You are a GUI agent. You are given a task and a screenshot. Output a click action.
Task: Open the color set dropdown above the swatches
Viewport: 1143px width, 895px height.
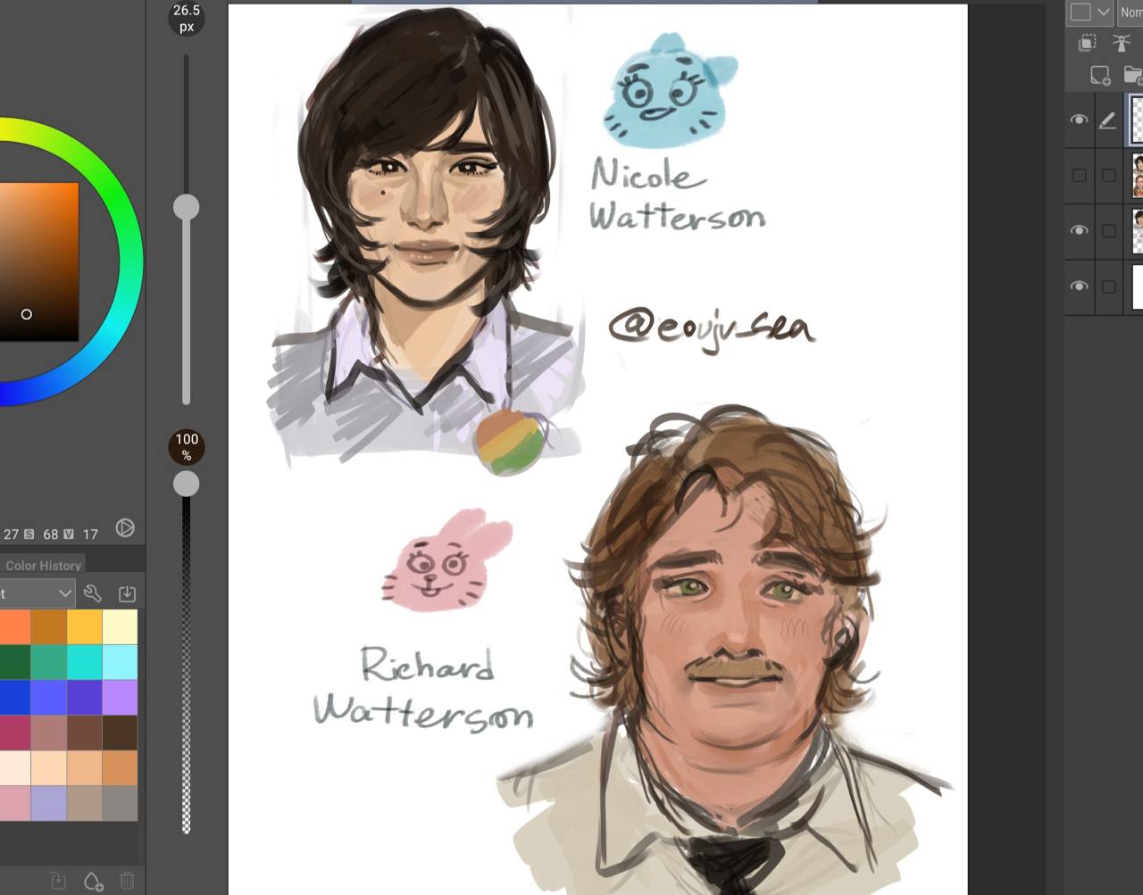(x=37, y=593)
